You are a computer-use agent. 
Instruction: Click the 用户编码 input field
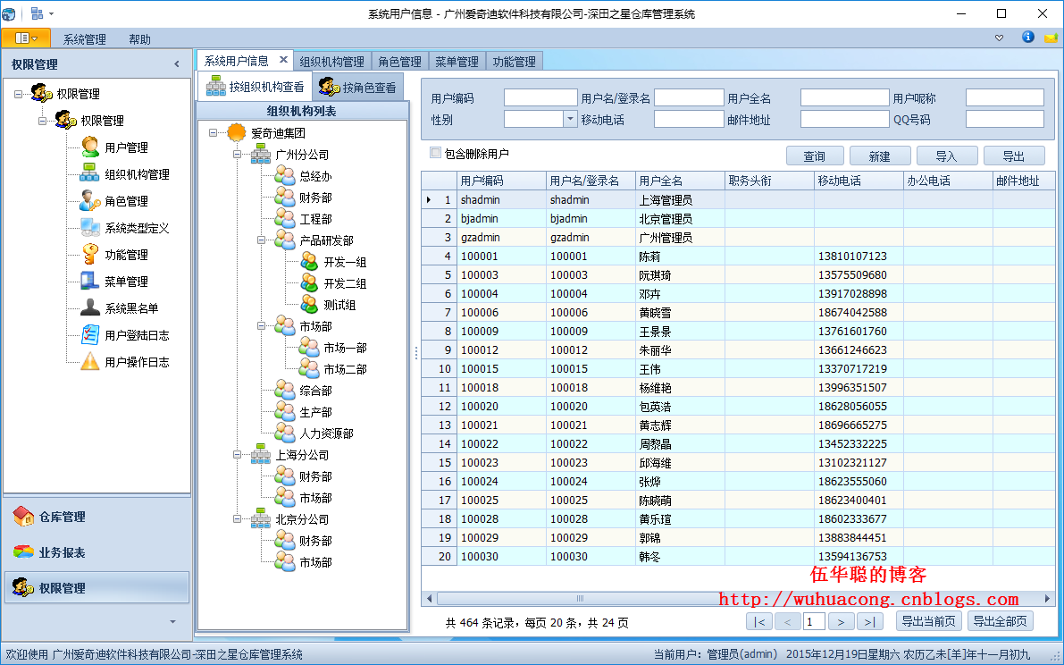tap(540, 97)
